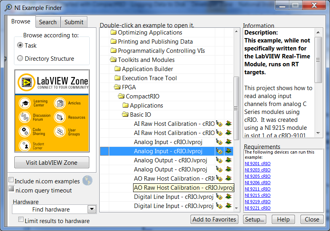Viewport: 330px width, 231px height.
Task: Open the Find hardware dropdown
Action: [x=92, y=209]
